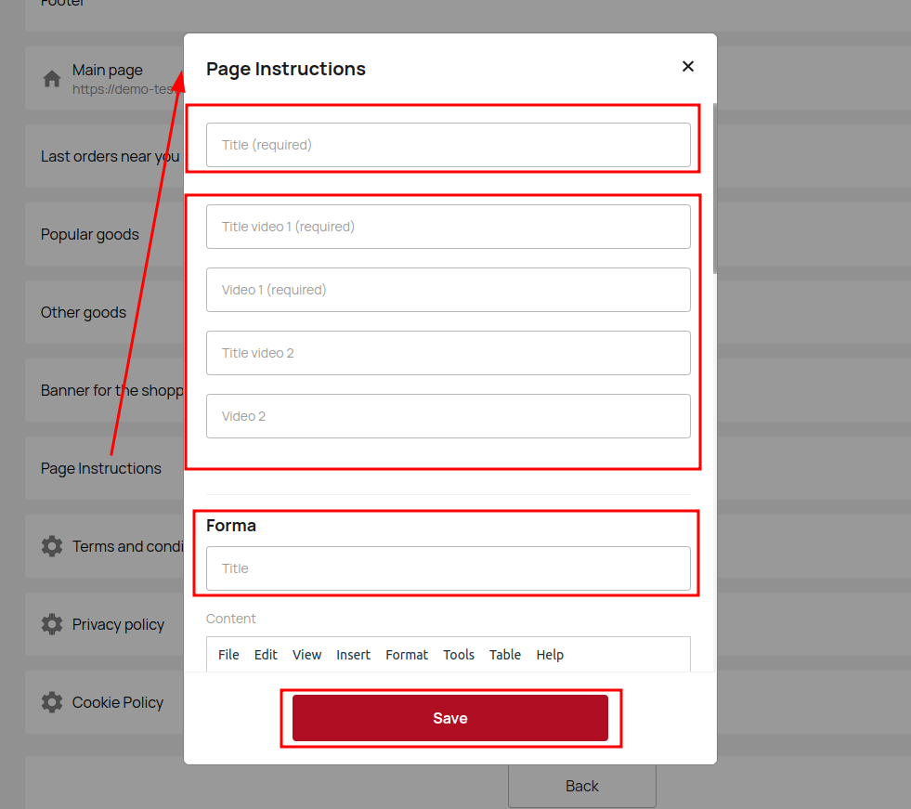The width and height of the screenshot is (911, 809).
Task: Click the Terms and conditions label
Action: point(128,546)
